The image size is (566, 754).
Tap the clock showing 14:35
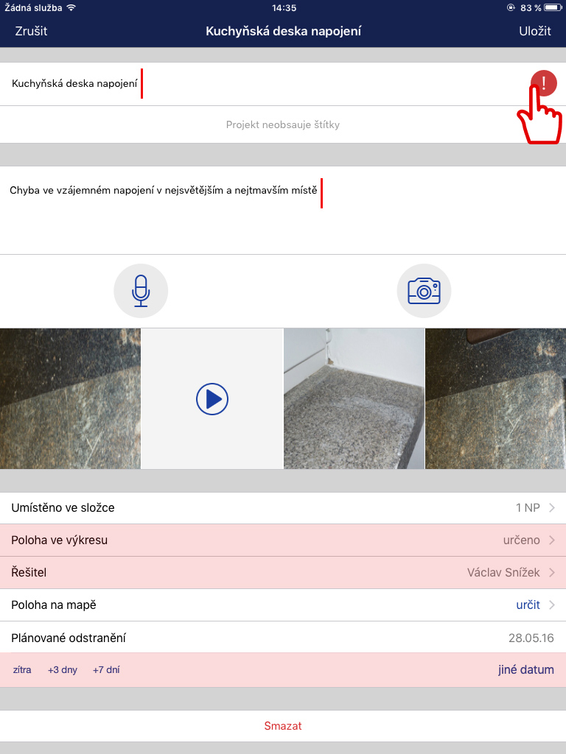tap(284, 7)
